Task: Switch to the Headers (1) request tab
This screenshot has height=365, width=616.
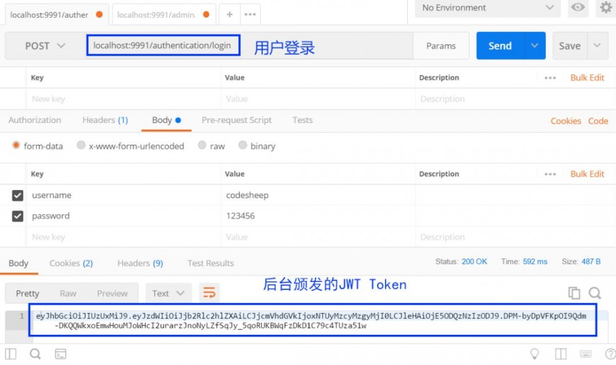Action: tap(105, 120)
